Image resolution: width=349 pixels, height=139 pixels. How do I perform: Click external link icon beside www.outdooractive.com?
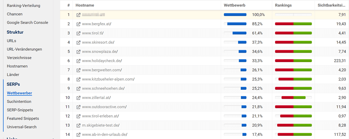(78, 107)
